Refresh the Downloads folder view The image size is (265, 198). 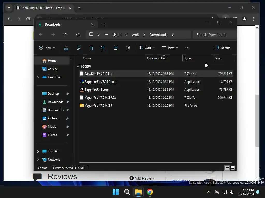pos(78,35)
